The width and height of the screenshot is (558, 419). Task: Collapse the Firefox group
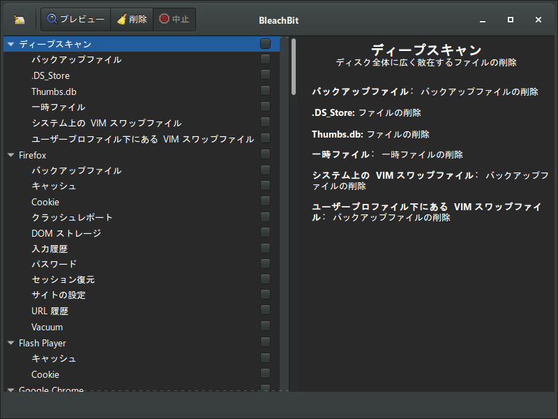(11, 155)
